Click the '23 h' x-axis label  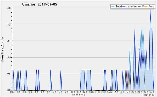(152, 92)
